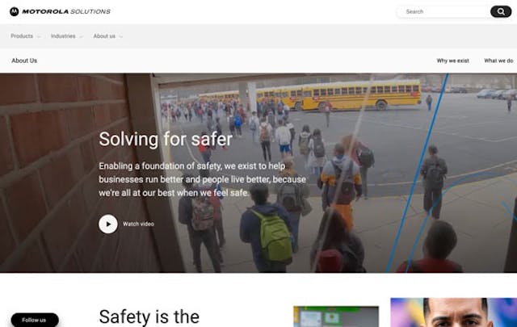Click the About Us page heading link

tap(24, 61)
